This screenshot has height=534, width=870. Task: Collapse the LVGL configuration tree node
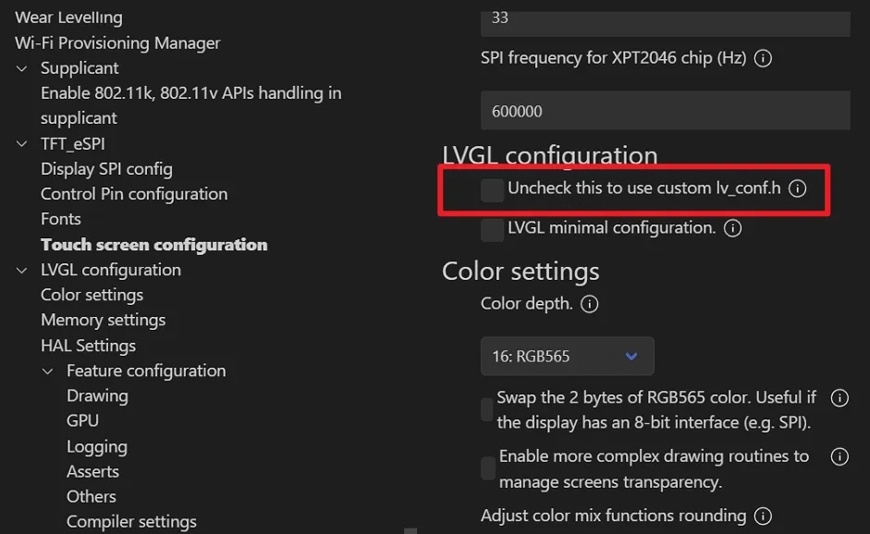point(22,271)
